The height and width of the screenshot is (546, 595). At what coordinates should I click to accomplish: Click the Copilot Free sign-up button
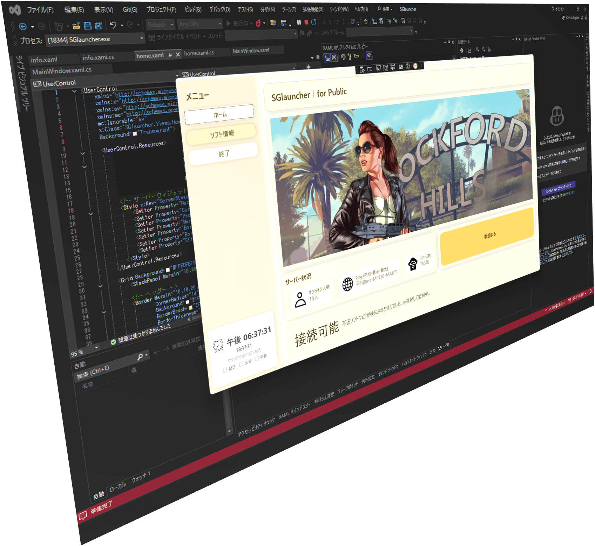coord(559,188)
